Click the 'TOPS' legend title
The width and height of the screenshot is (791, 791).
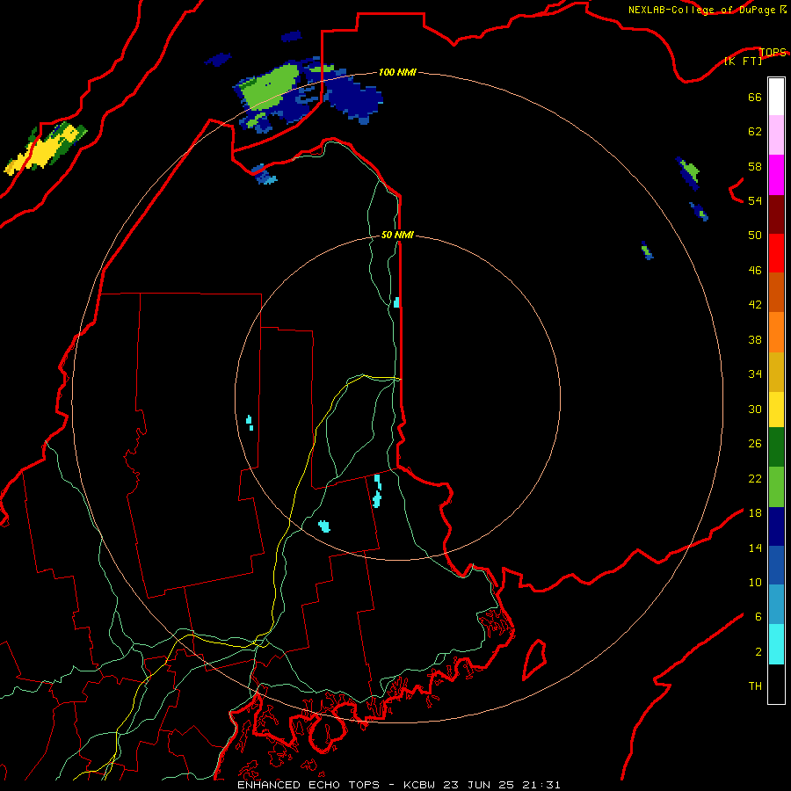[x=773, y=52]
